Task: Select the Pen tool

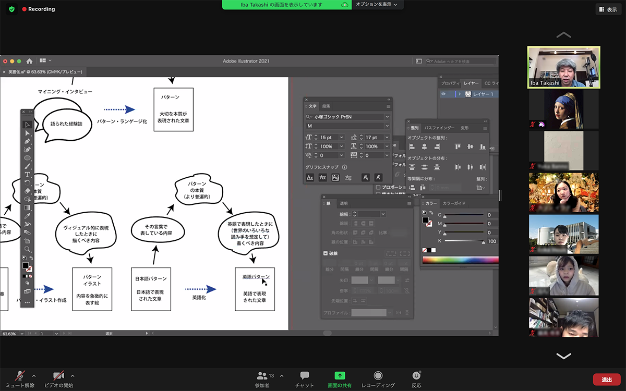Action: coord(28,141)
